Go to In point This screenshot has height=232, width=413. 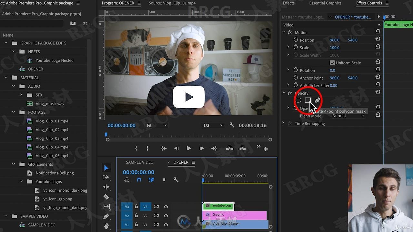tap(164, 148)
